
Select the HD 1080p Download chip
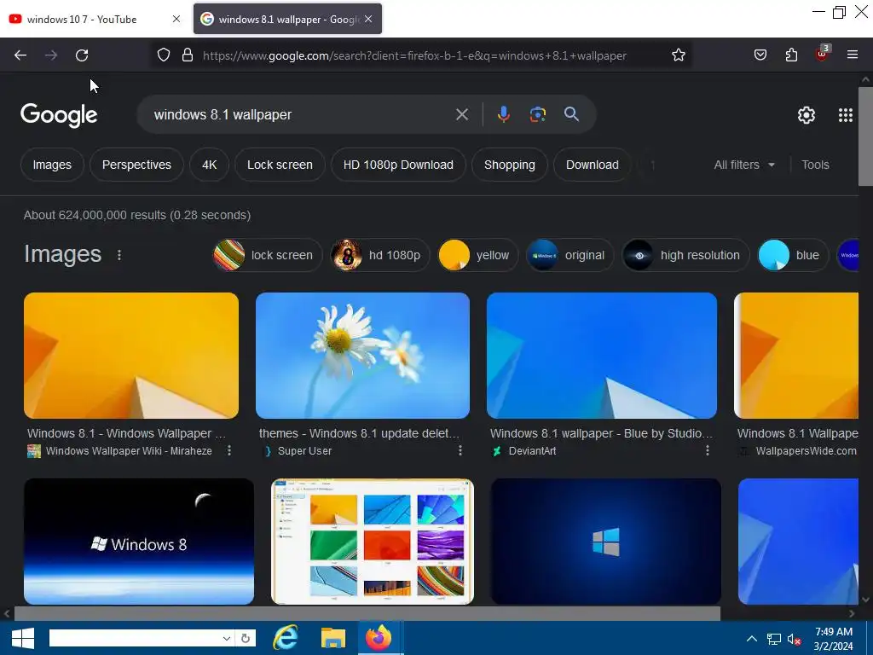398,165
